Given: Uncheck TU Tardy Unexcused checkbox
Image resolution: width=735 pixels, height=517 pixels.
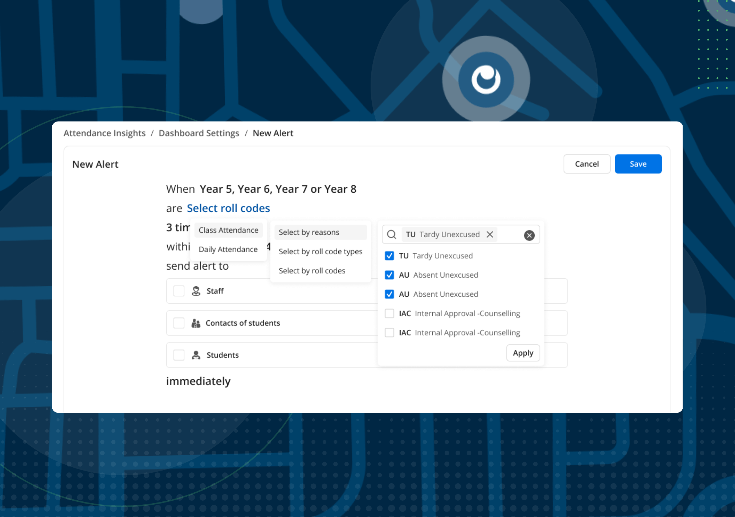Looking at the screenshot, I should pyautogui.click(x=389, y=256).
